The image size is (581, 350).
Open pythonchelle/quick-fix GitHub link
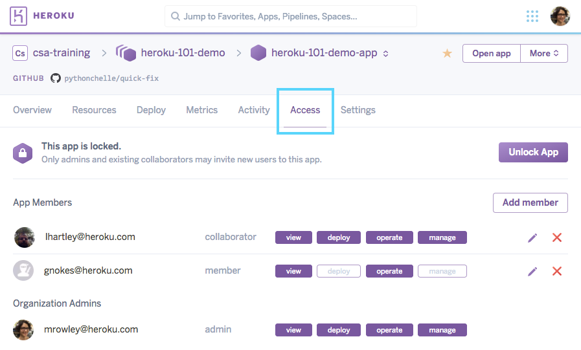[x=111, y=78]
